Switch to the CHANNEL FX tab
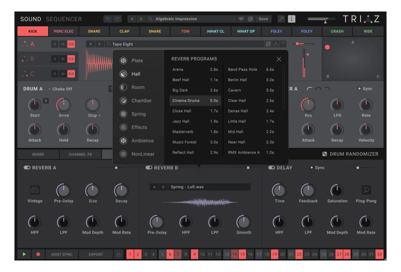 (x=80, y=154)
